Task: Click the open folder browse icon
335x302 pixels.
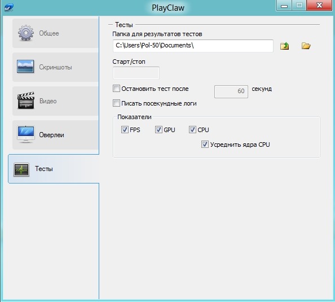Action: (306, 46)
